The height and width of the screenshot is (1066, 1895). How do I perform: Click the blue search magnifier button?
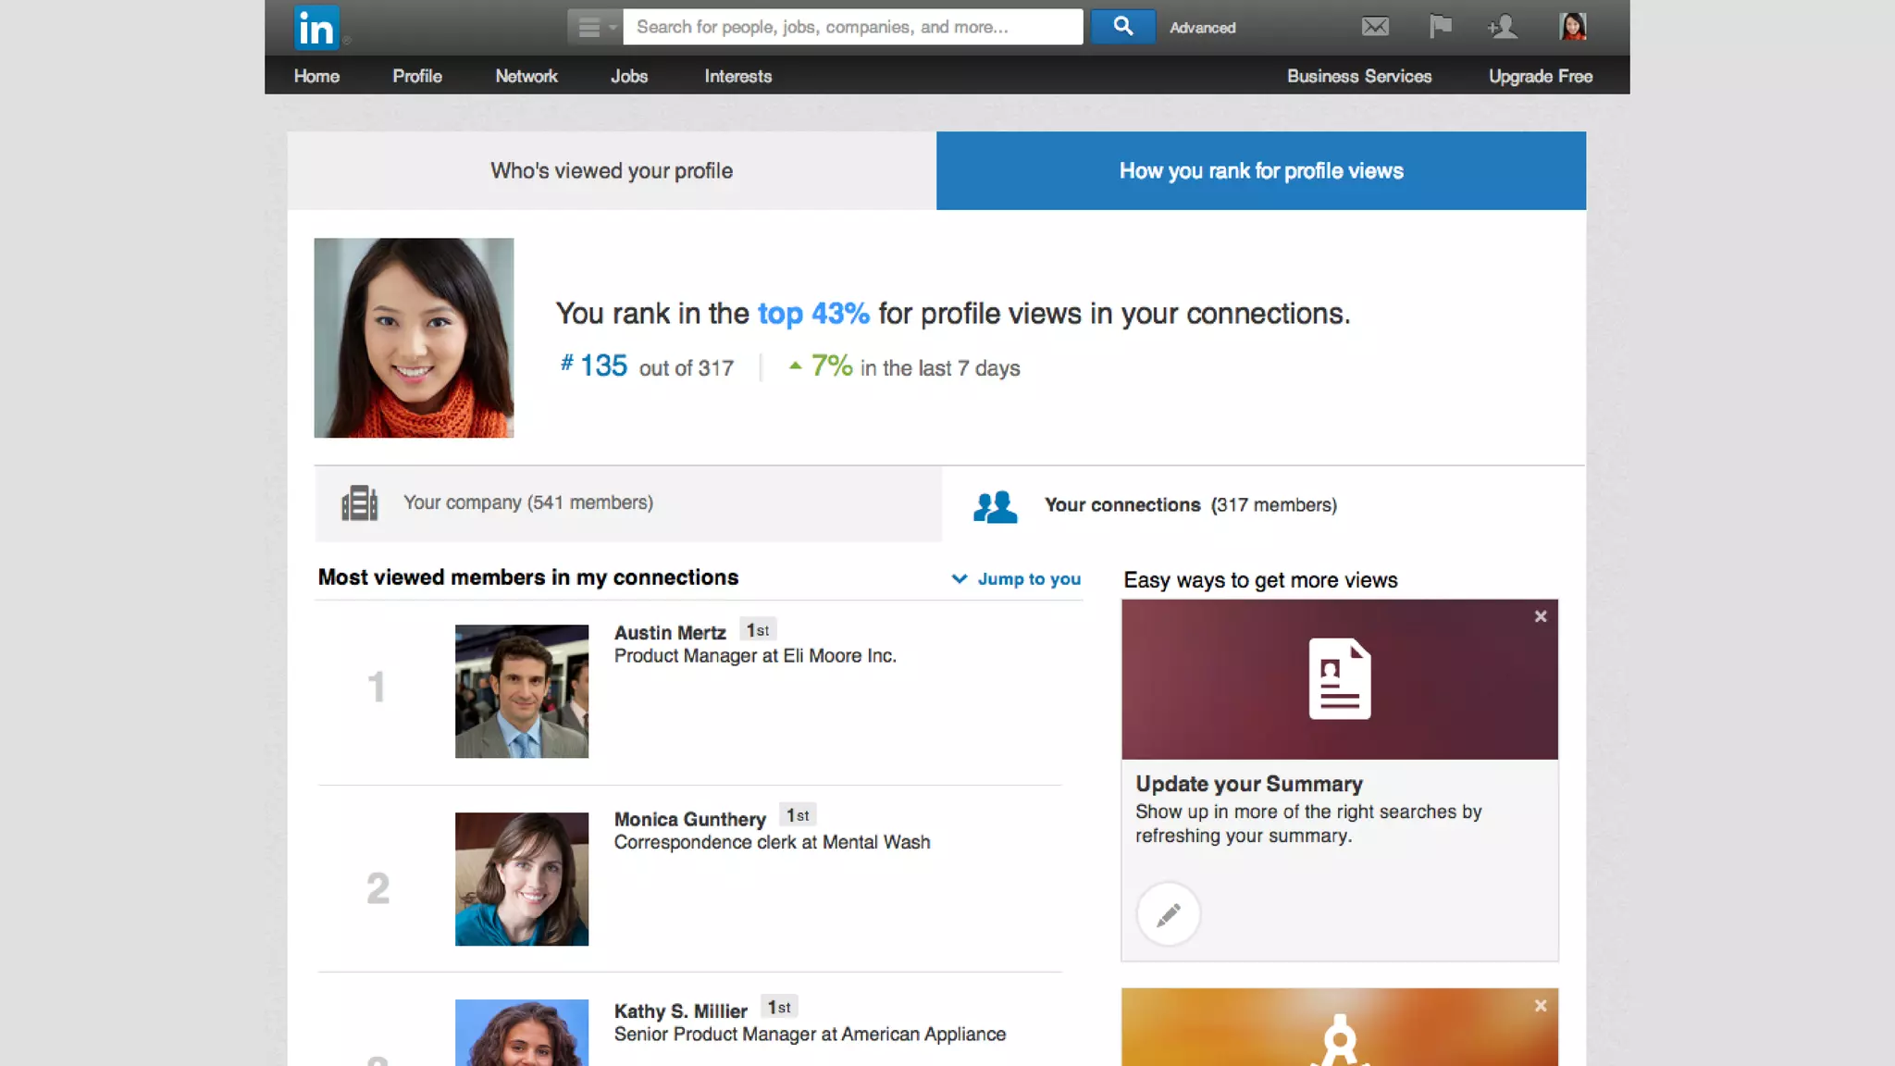[1122, 27]
